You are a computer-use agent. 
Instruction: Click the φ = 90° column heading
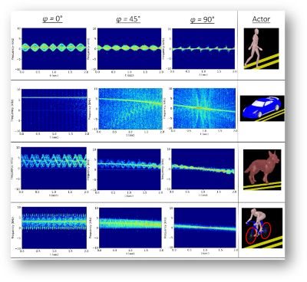point(202,19)
